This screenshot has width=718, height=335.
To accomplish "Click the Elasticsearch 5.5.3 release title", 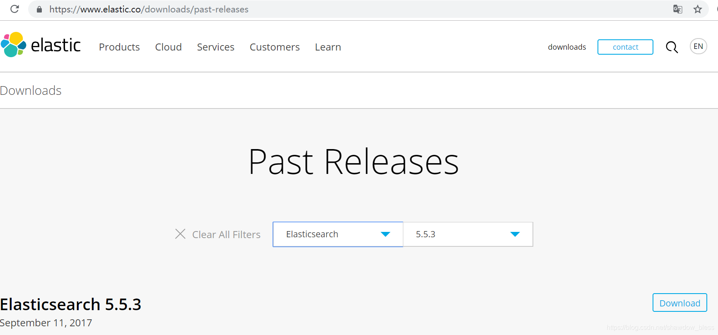I will coord(71,304).
